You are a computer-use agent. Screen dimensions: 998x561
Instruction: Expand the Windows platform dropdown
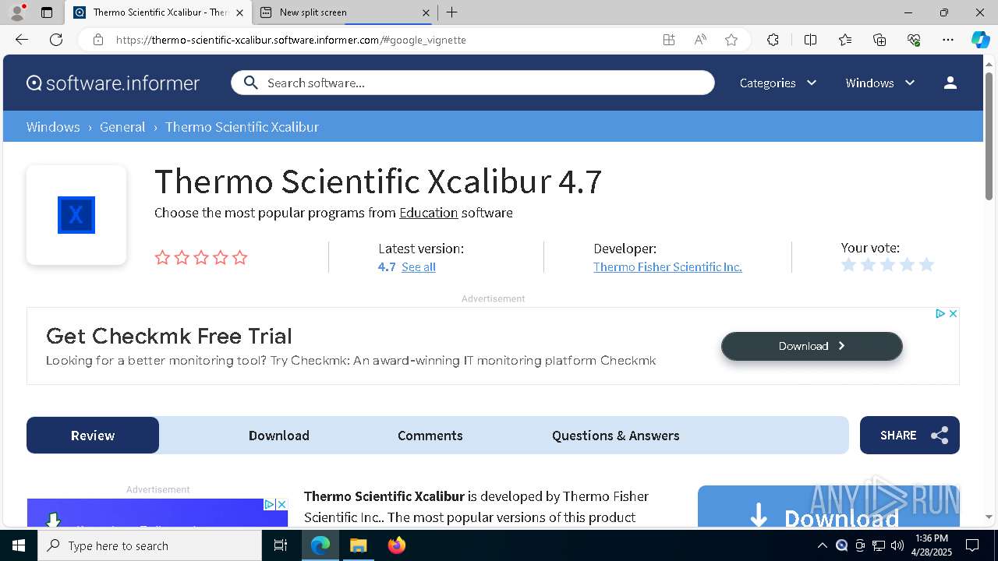[x=880, y=83]
